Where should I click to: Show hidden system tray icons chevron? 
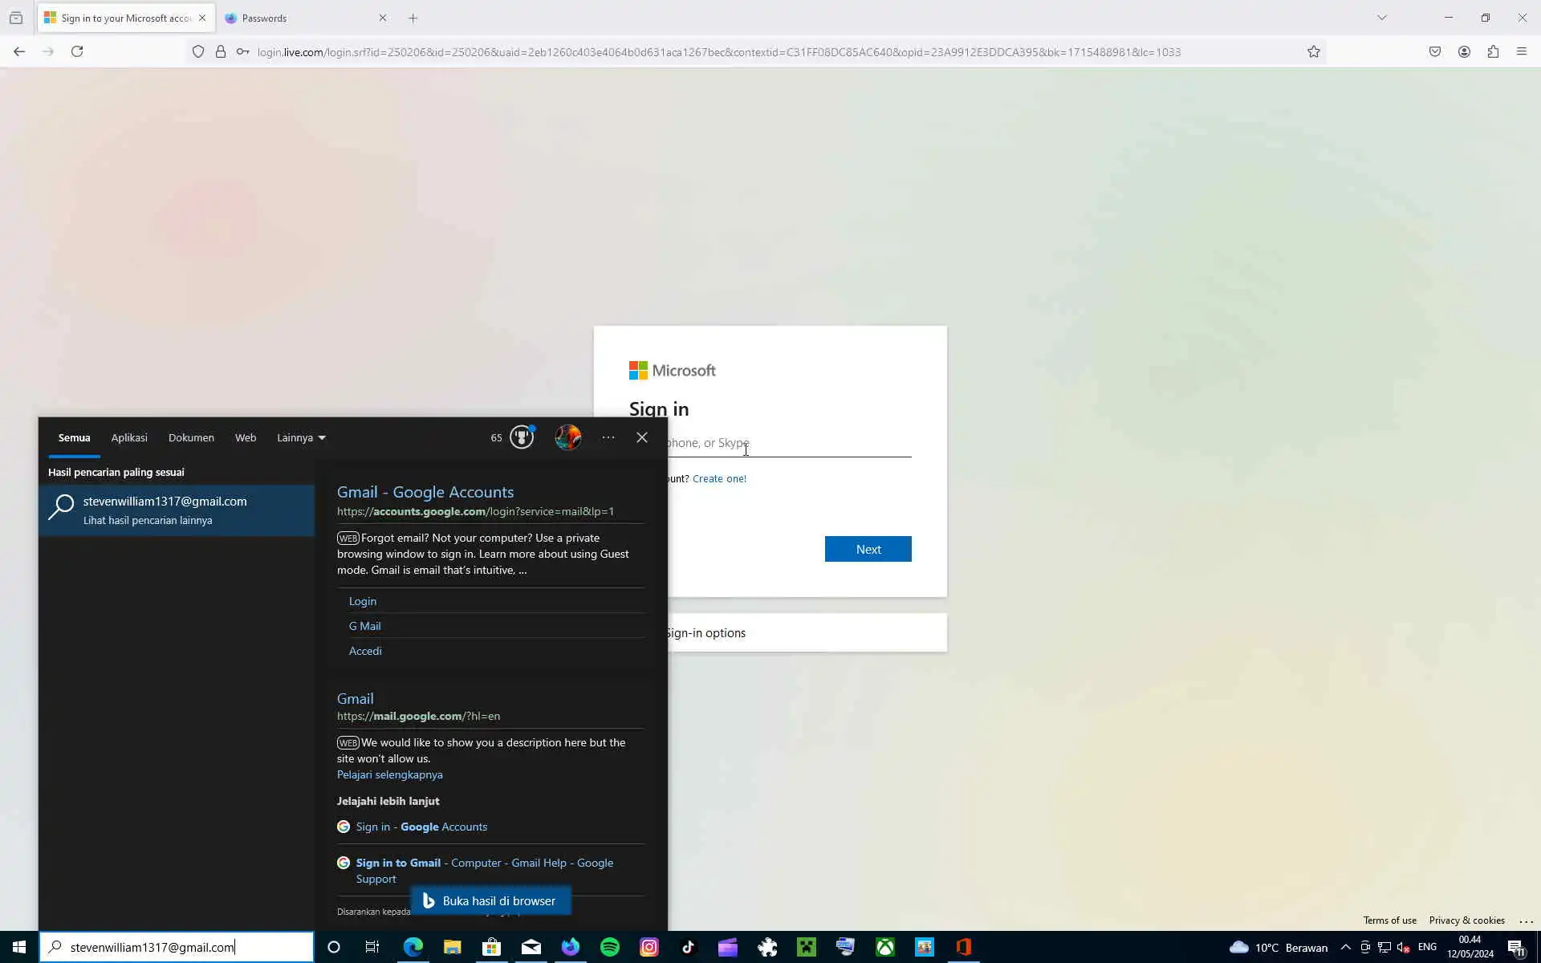coord(1346,947)
